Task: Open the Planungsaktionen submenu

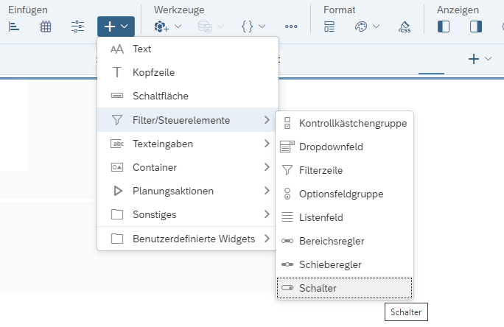Action: tap(188, 191)
